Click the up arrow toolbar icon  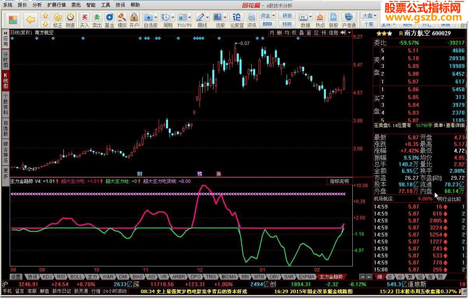[x=45, y=16]
